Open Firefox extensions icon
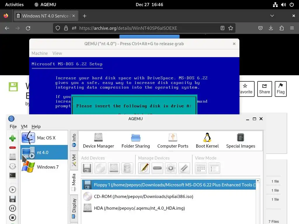Image resolution: width=299 pixels, height=224 pixels. (x=281, y=28)
